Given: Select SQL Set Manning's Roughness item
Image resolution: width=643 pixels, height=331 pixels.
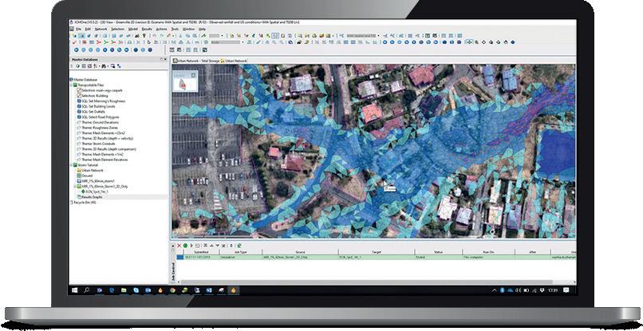Looking at the screenshot, I should pos(101,101).
